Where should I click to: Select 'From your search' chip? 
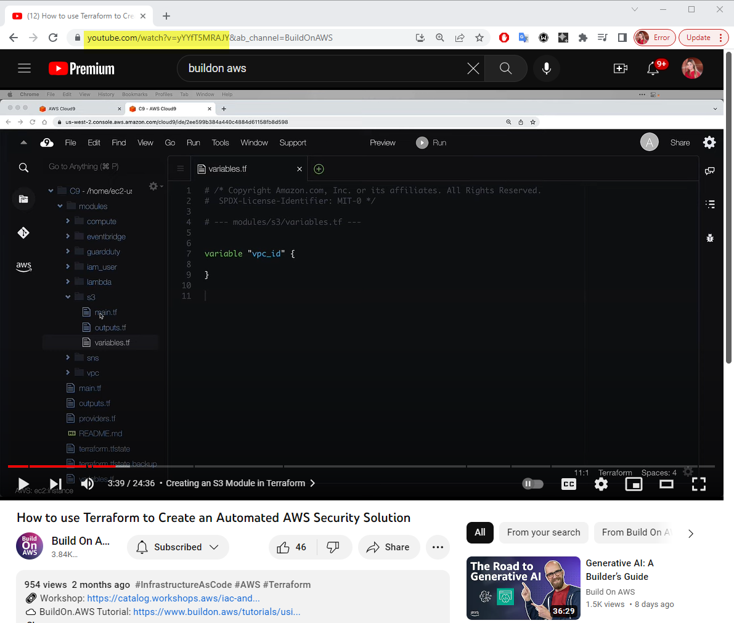point(544,532)
